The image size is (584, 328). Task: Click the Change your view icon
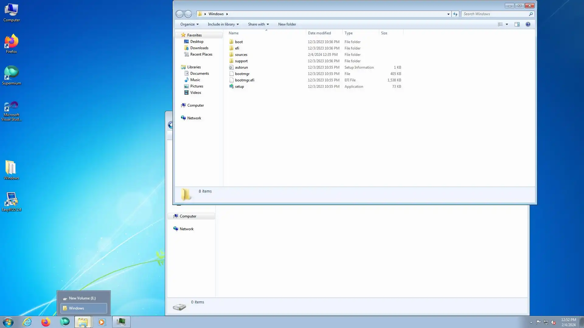coord(500,24)
